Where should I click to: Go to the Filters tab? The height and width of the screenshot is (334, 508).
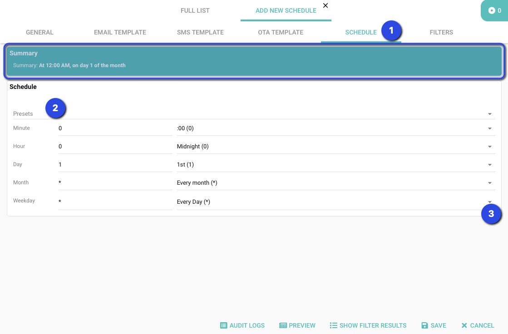click(441, 32)
